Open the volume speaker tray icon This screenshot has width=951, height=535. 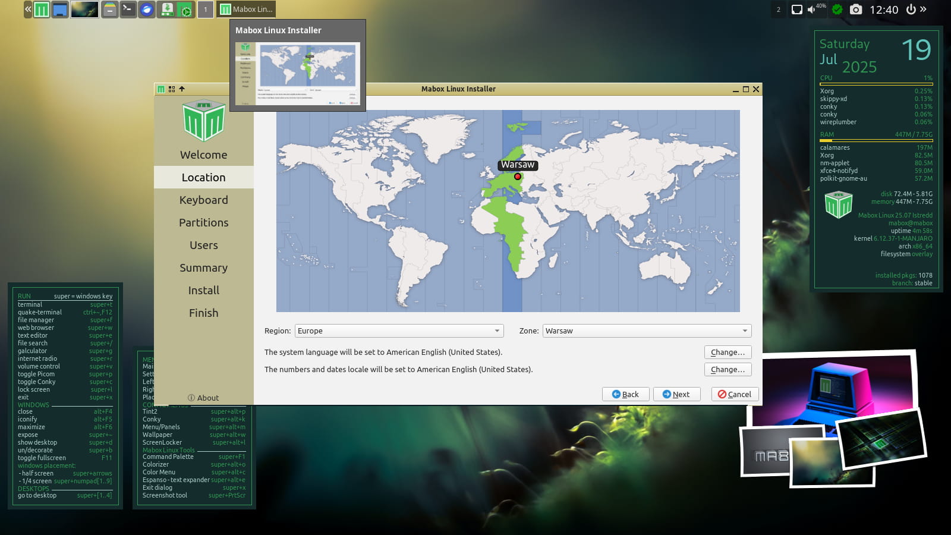coord(811,10)
